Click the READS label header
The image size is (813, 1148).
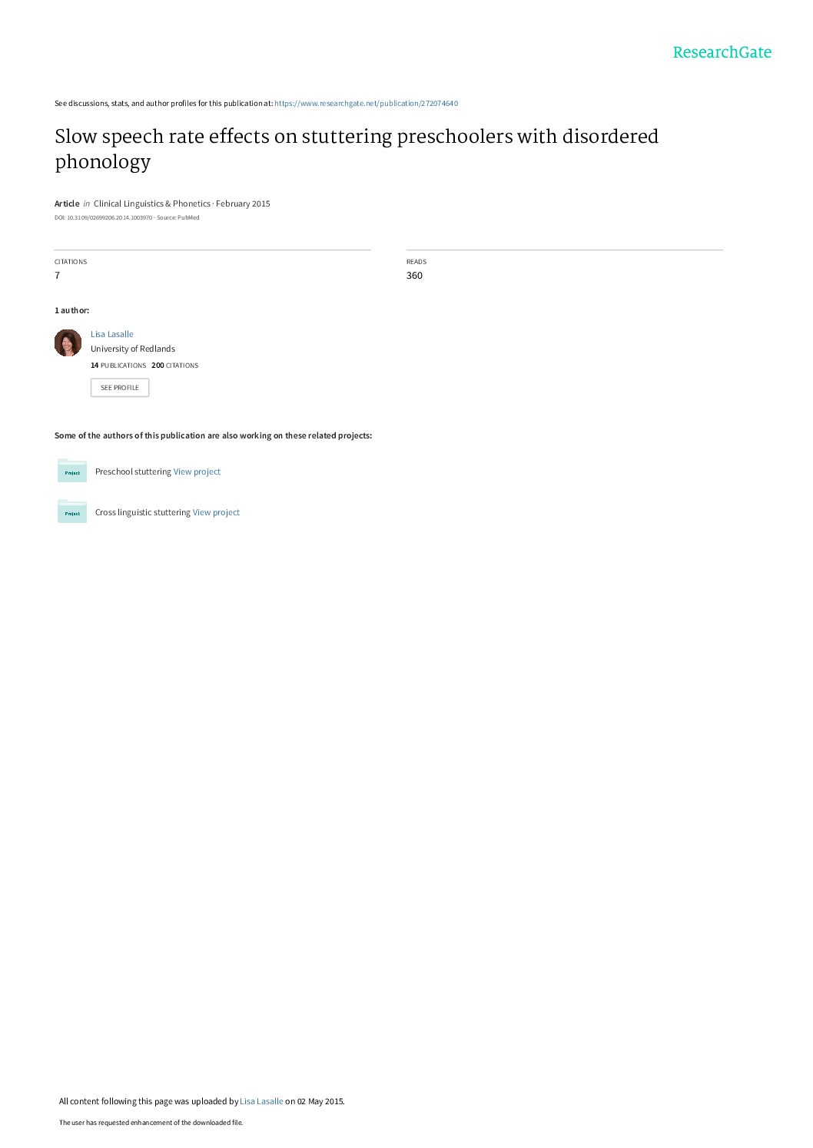[x=416, y=262]
